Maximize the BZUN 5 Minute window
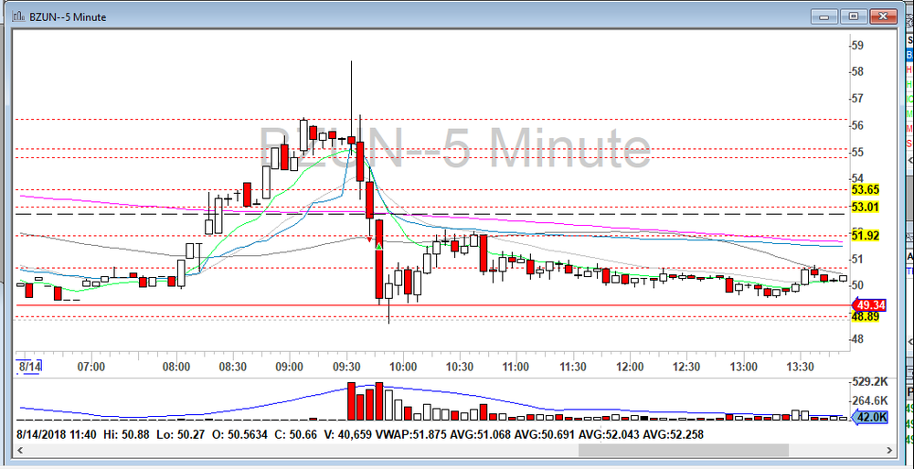This screenshot has height=469, width=914. (x=853, y=16)
